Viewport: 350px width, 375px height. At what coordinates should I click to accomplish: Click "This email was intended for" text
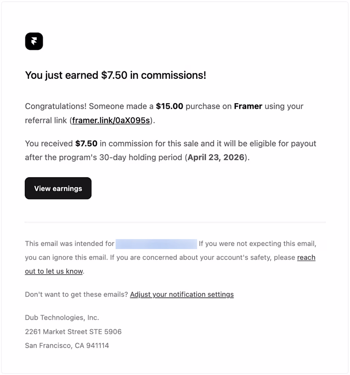tap(70, 244)
